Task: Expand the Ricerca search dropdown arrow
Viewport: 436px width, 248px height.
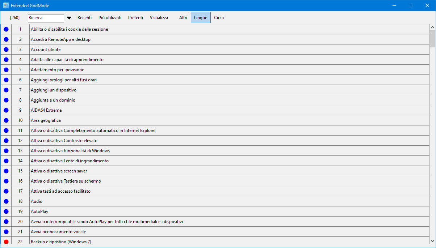Action: pyautogui.click(x=69, y=18)
